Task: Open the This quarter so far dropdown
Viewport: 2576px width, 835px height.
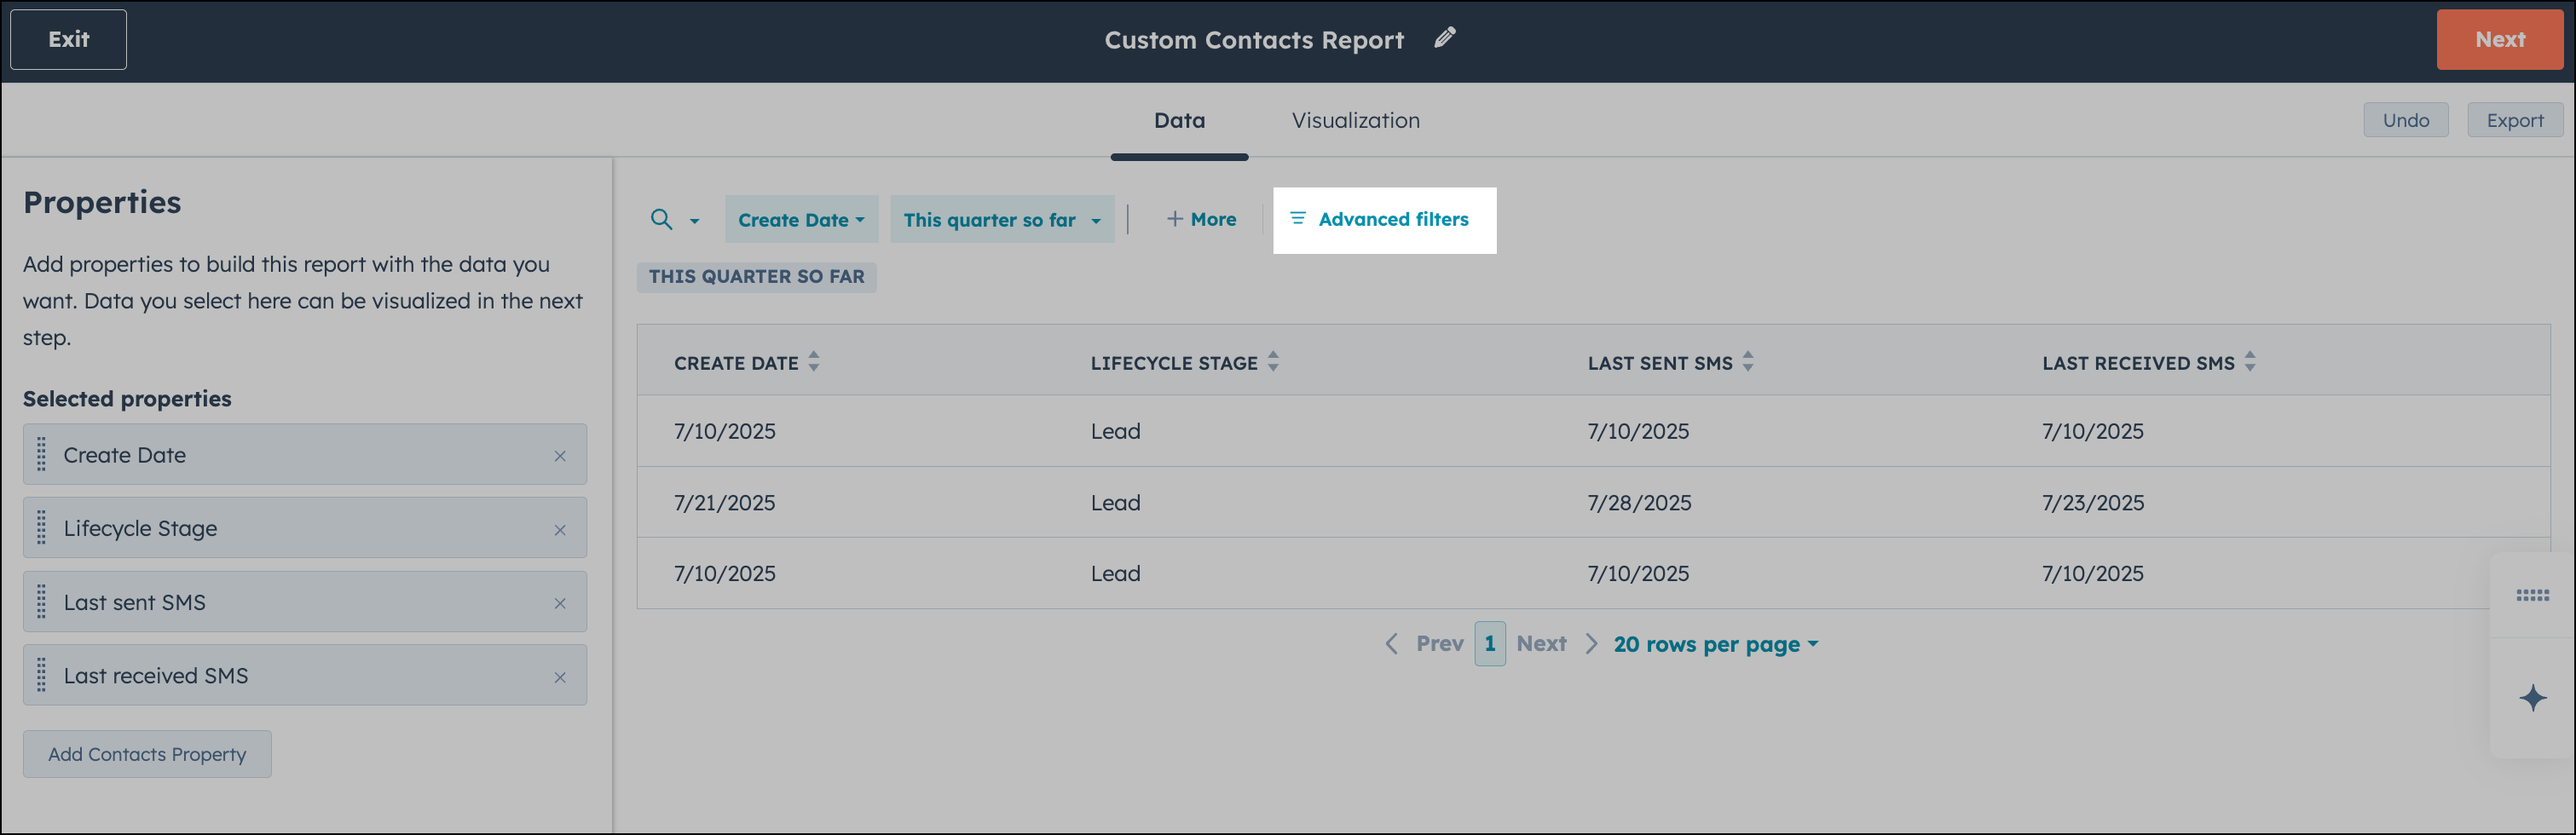Action: (1002, 219)
